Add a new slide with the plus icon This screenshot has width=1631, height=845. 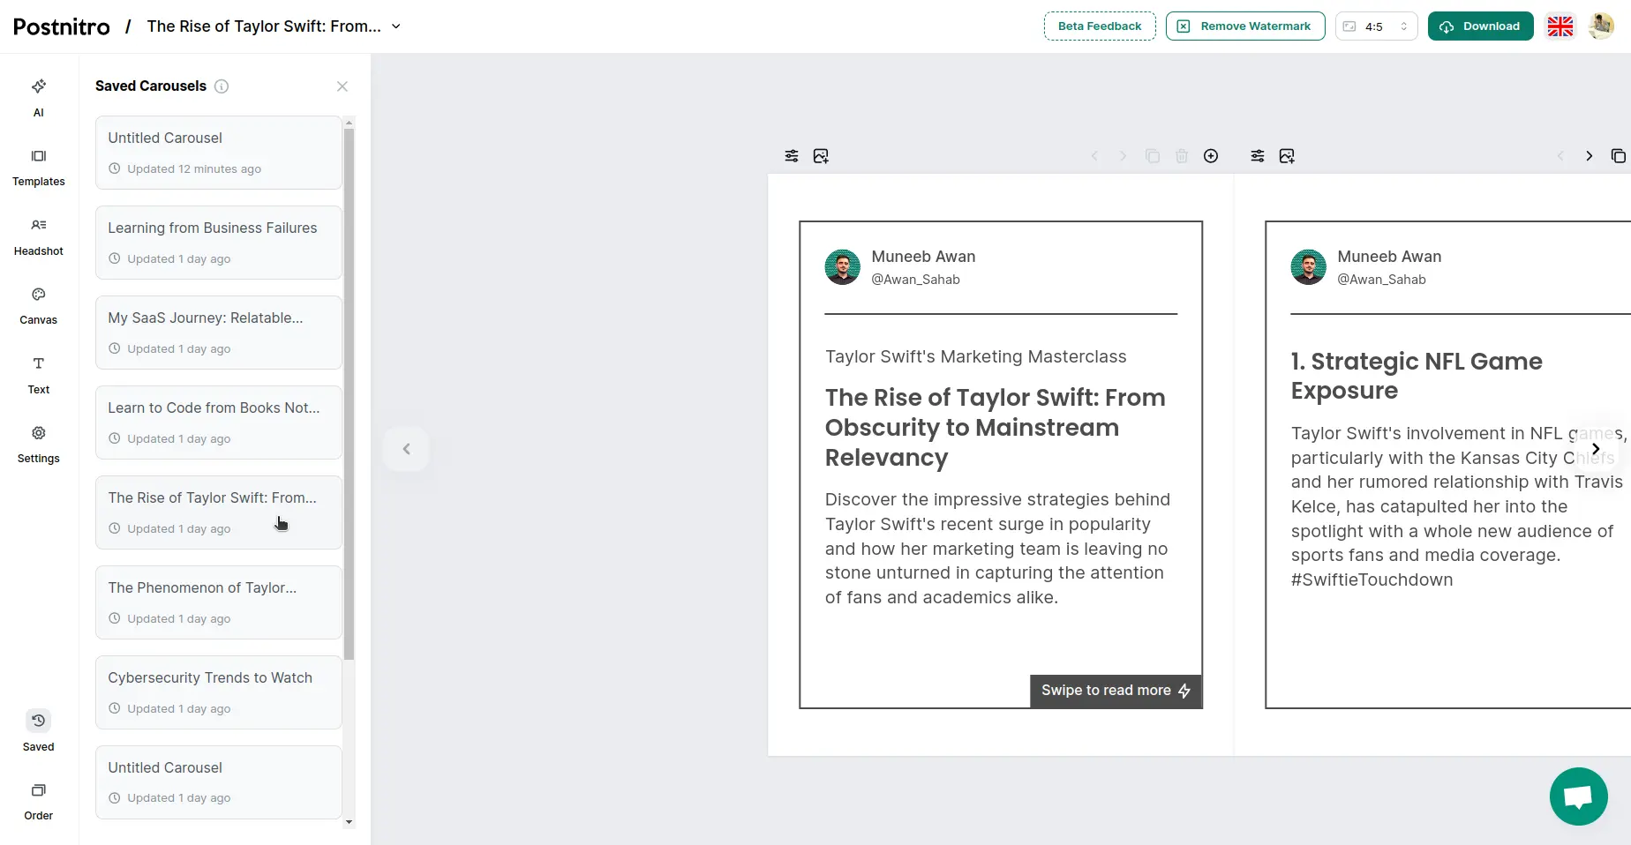(x=1211, y=156)
